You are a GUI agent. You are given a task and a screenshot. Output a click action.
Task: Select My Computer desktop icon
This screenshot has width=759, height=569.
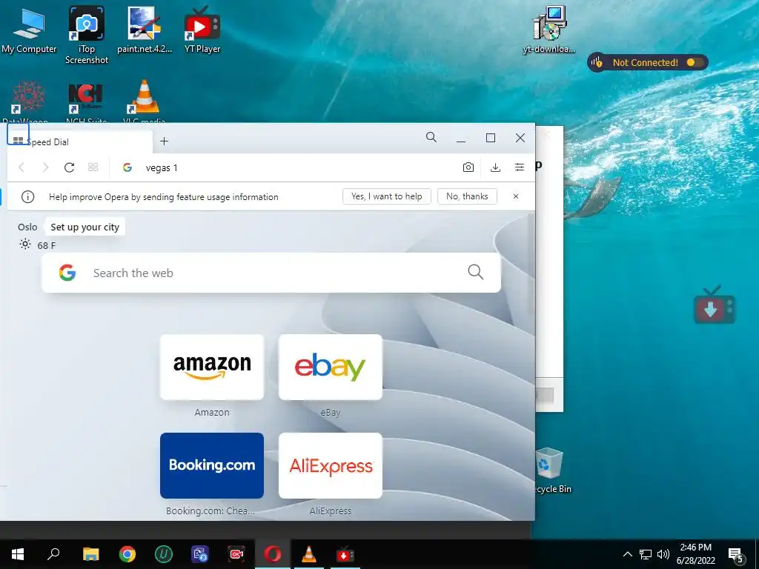[29, 30]
